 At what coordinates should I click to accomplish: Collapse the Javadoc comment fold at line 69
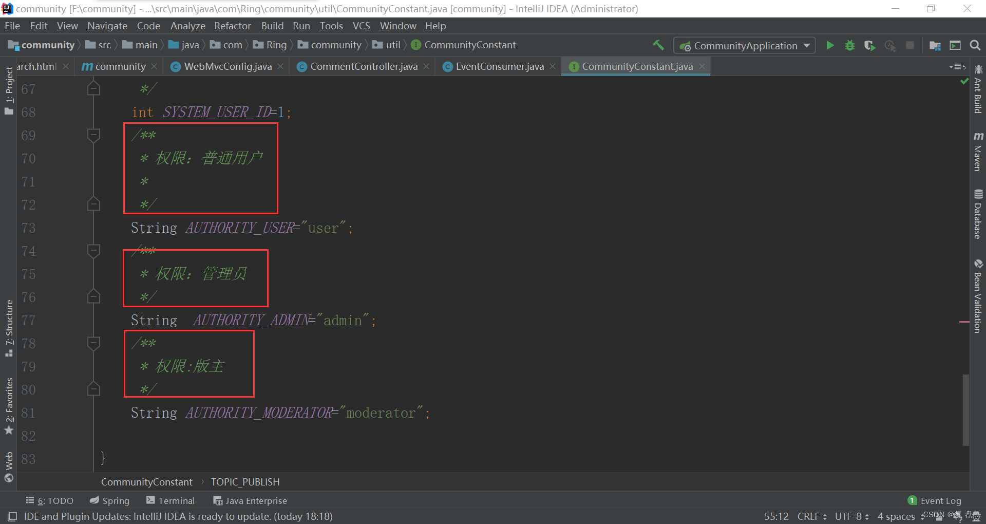point(93,135)
